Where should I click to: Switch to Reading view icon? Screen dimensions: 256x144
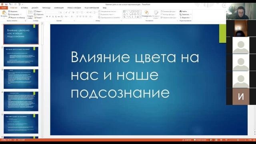click(221, 140)
